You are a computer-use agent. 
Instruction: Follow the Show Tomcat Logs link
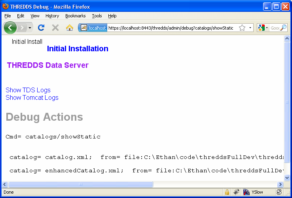32,98
